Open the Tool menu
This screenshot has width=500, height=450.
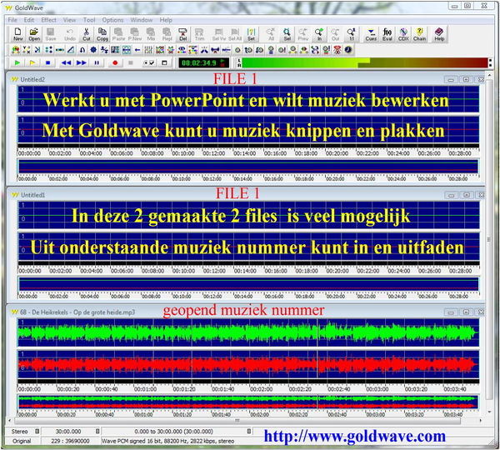89,20
